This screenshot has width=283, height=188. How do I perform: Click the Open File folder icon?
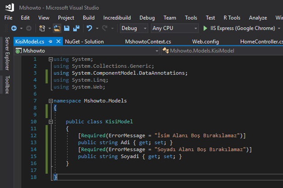57,28
